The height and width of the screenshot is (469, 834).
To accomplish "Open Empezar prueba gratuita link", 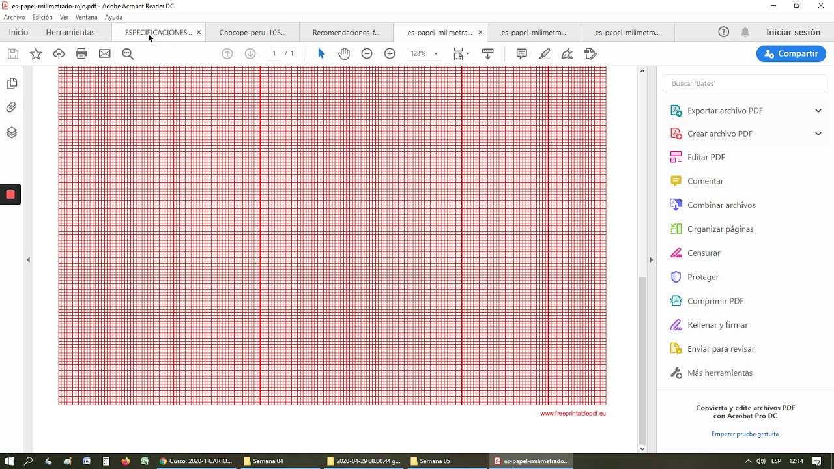I will 745,434.
